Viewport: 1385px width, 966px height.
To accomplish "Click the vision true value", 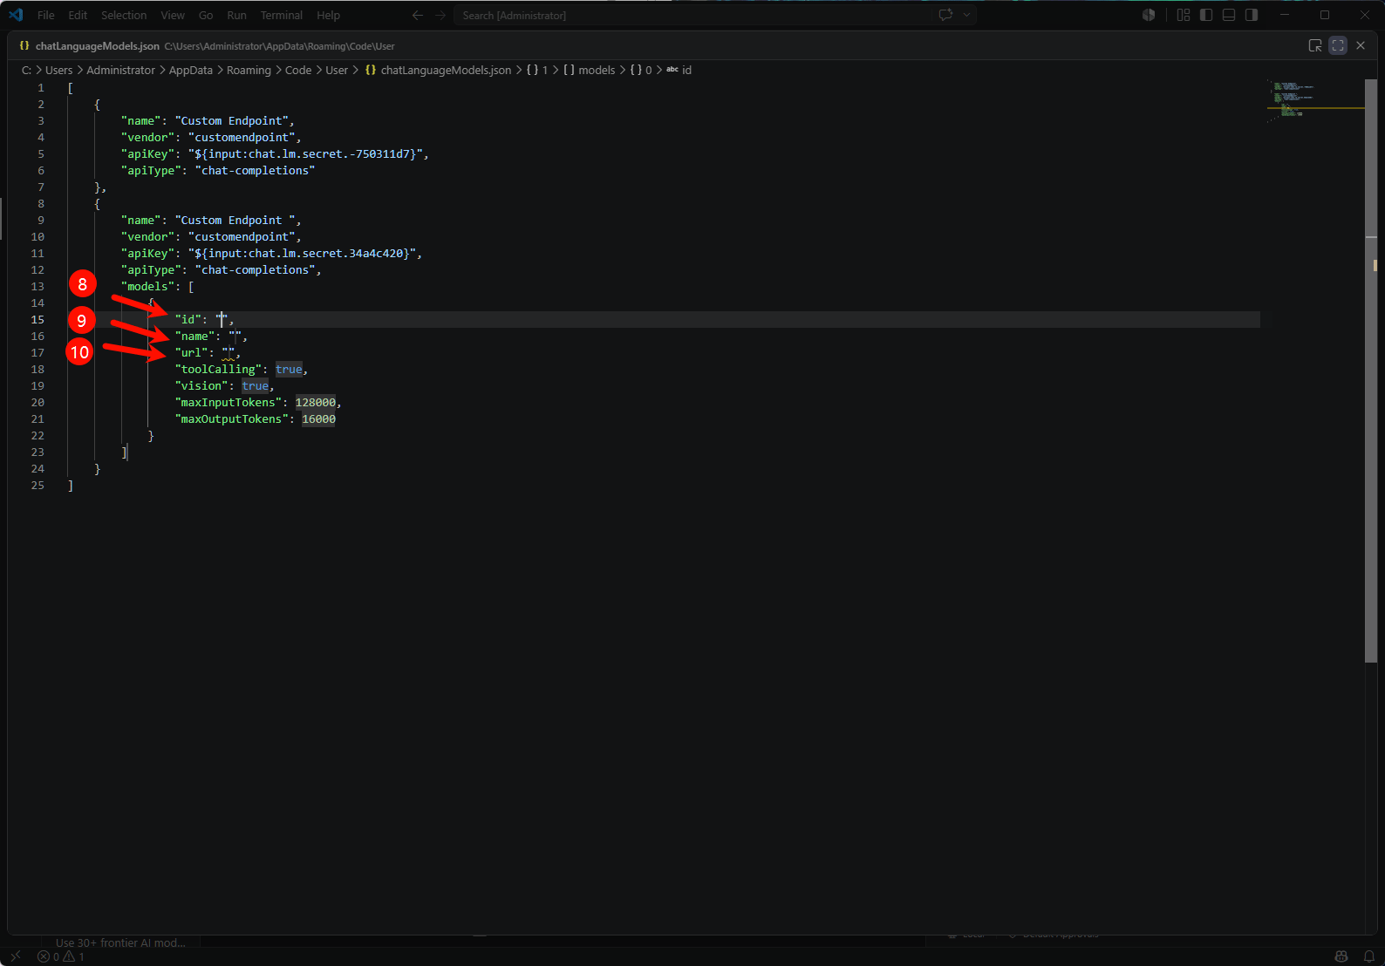I will tap(256, 386).
